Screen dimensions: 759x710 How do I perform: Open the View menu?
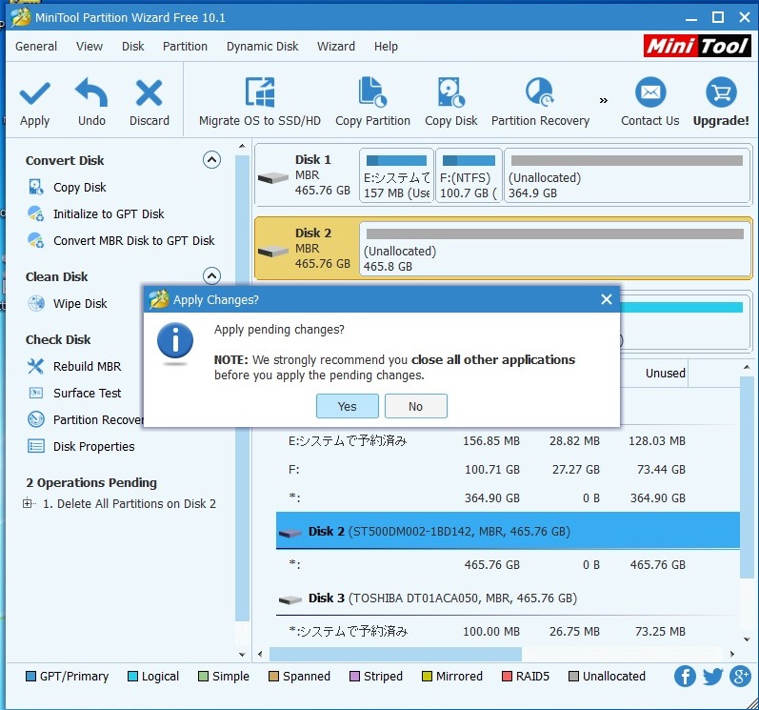click(90, 47)
